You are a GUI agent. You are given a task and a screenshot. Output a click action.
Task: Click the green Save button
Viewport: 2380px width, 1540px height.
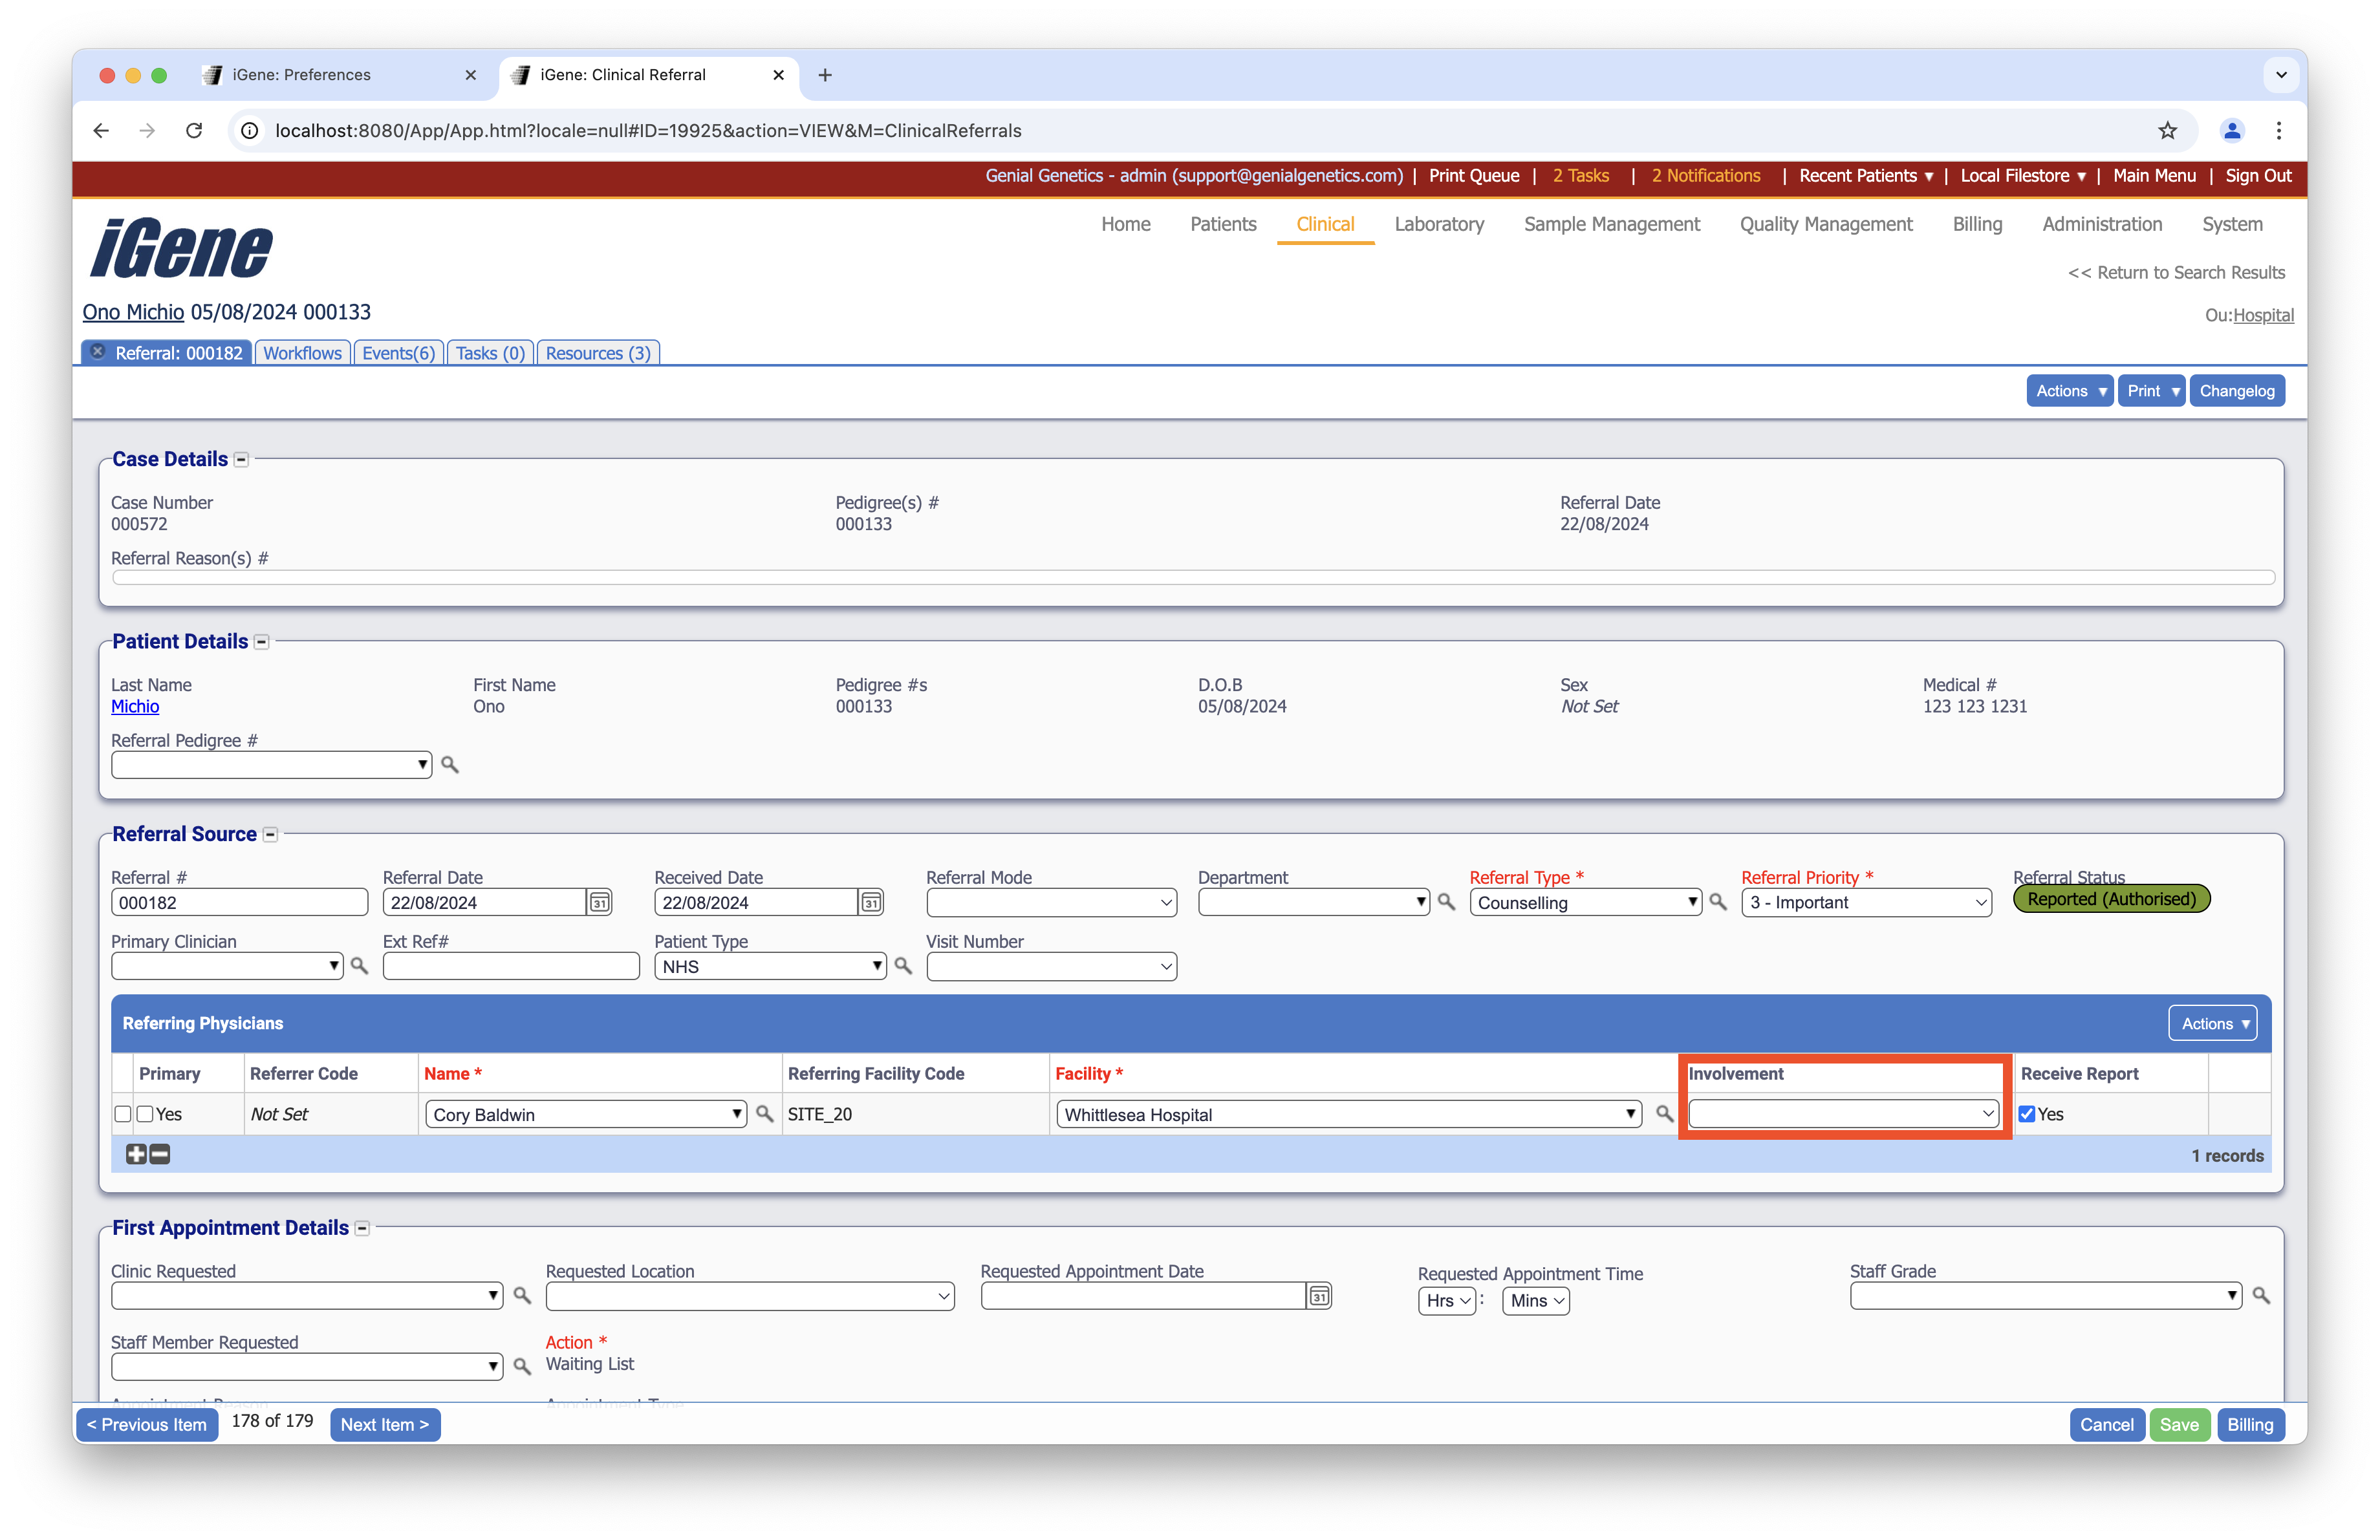2178,1424
